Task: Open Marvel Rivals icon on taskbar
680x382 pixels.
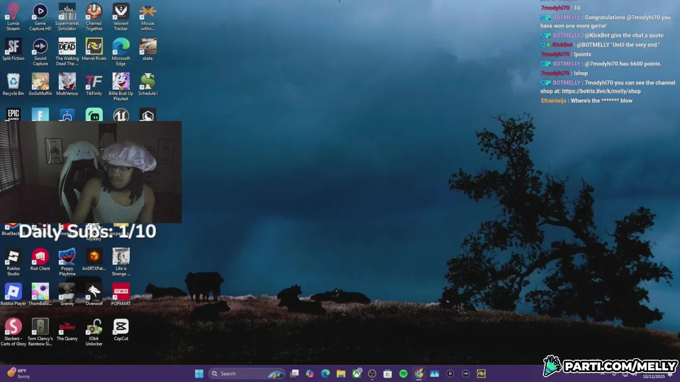Action: [481, 374]
